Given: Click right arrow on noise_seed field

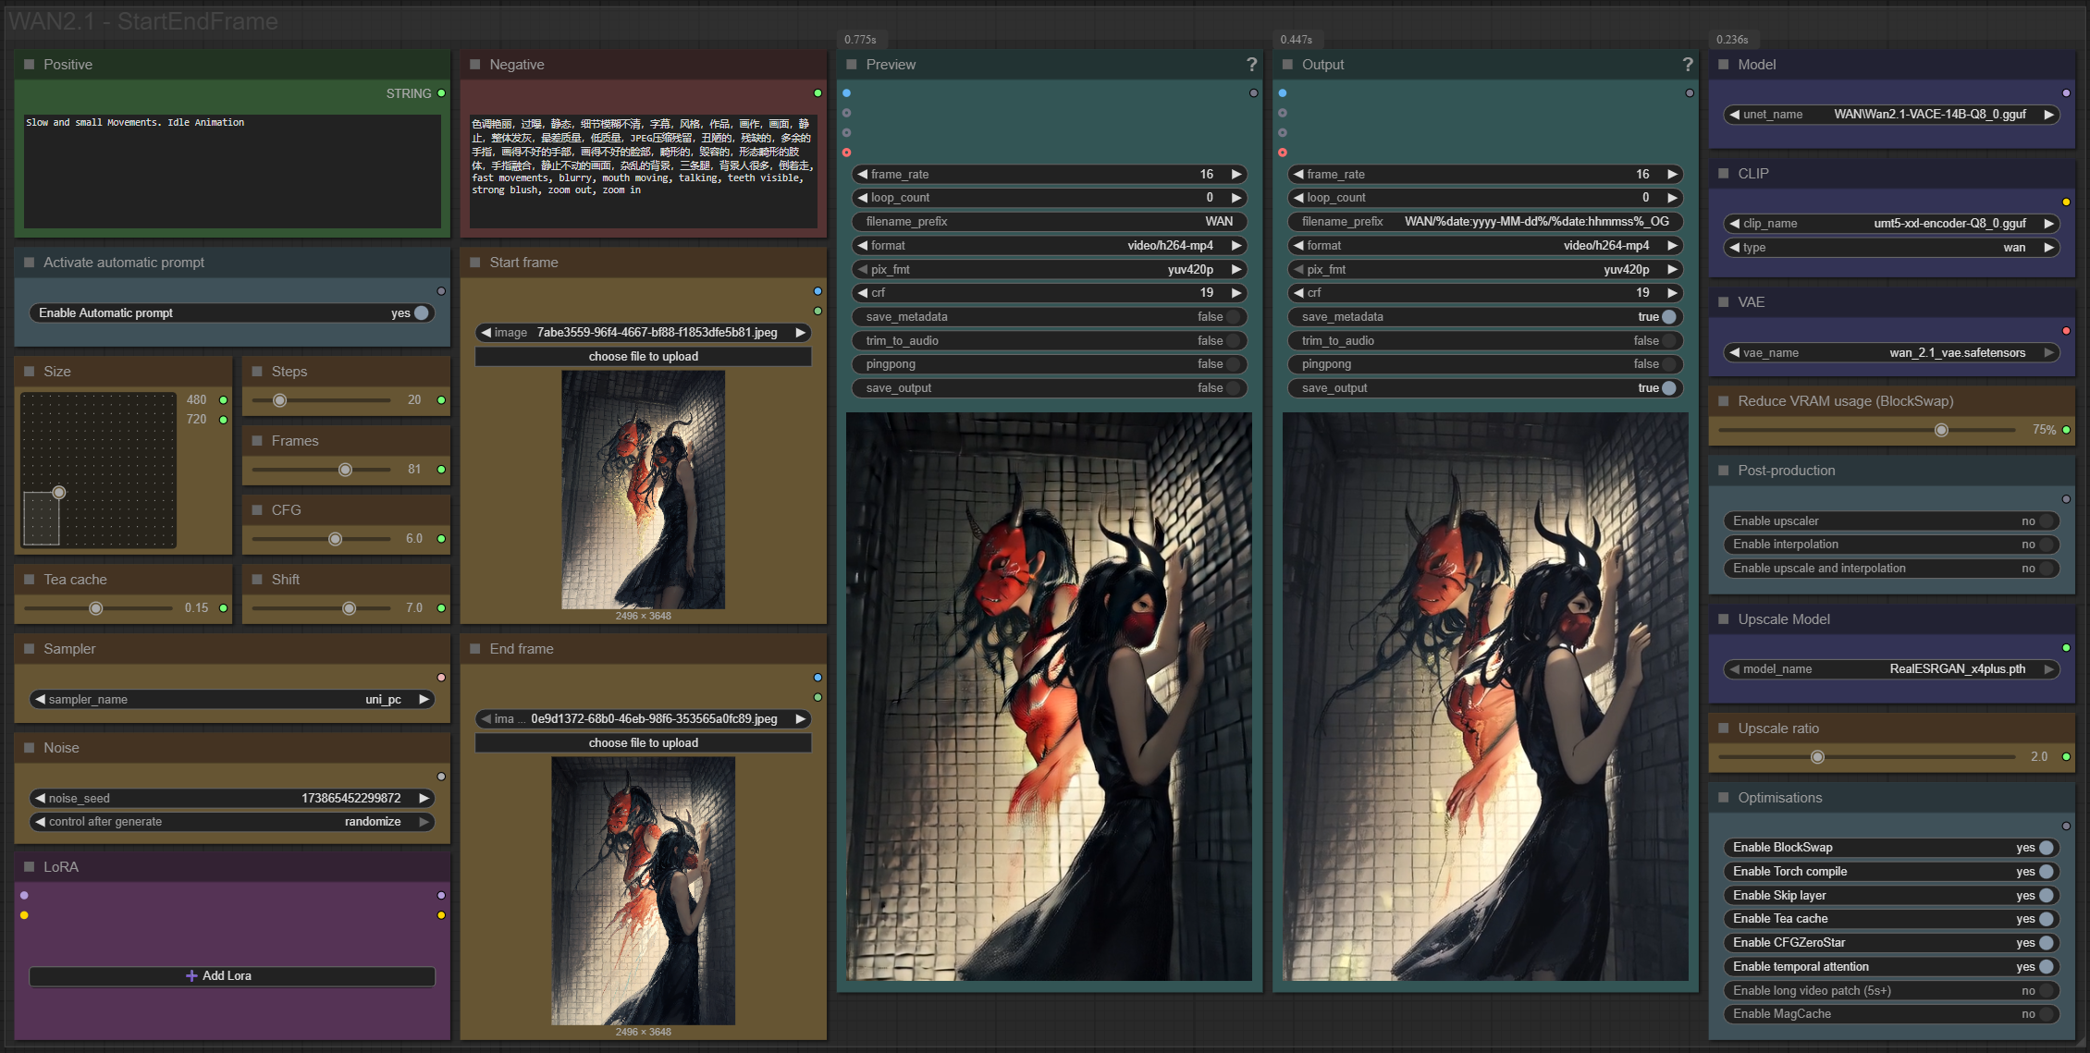Looking at the screenshot, I should click(x=424, y=798).
